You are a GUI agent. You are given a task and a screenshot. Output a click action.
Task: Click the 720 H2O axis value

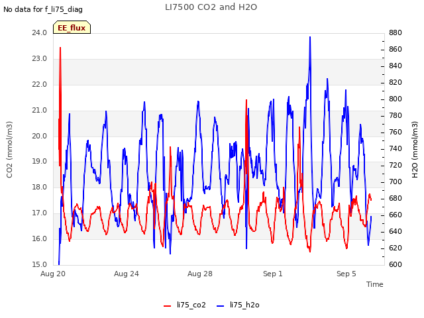[x=396, y=165]
